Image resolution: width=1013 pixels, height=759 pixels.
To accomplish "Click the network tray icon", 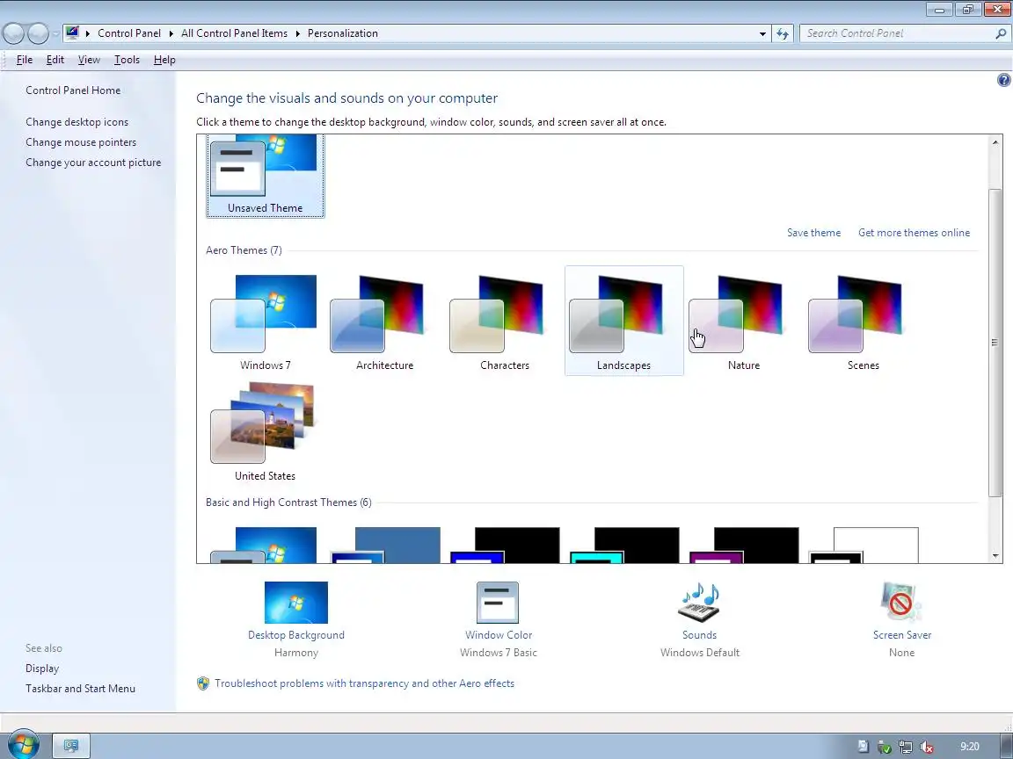I will tap(905, 747).
